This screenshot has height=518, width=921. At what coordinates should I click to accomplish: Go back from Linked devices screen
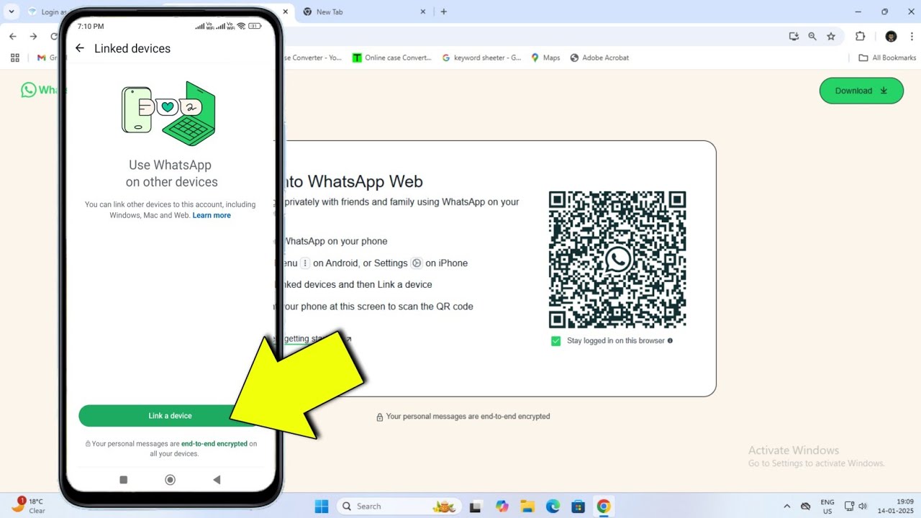(80, 48)
